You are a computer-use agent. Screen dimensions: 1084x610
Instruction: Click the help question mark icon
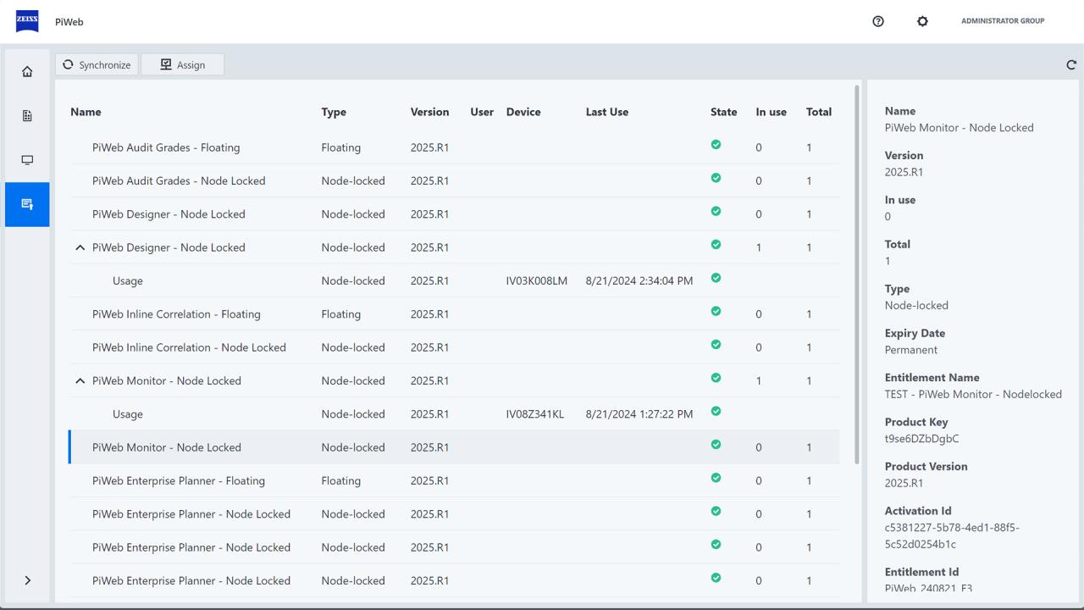click(878, 21)
